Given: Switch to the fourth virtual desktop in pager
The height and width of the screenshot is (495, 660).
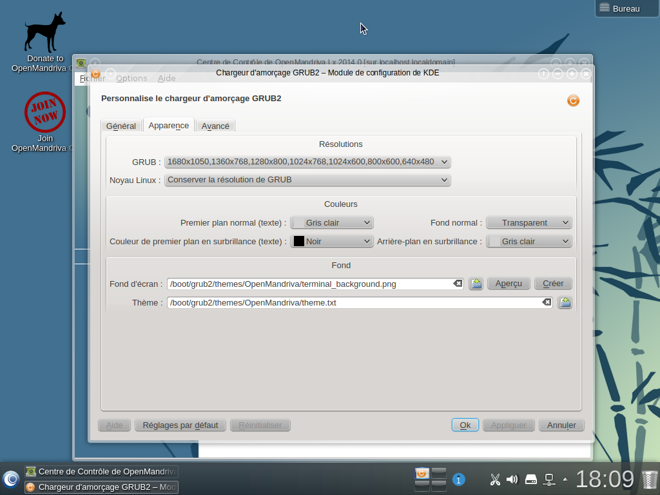Looking at the screenshot, I should coord(438,486).
